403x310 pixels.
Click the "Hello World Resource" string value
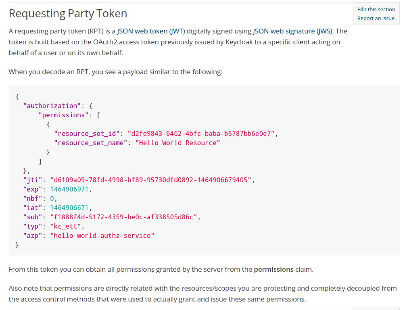click(x=177, y=143)
